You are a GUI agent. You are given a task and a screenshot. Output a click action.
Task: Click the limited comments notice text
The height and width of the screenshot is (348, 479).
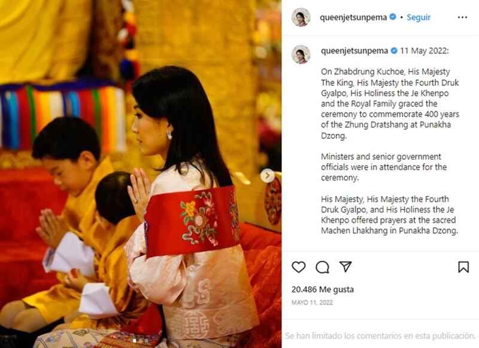click(380, 336)
